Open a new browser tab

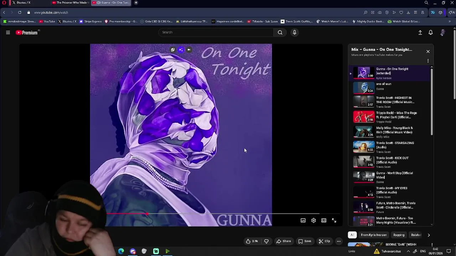tap(136, 2)
